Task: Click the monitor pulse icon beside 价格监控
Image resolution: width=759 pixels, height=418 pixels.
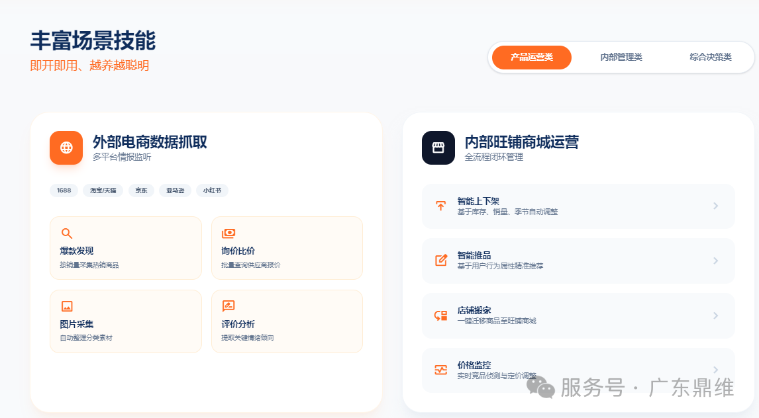Action: coord(440,370)
